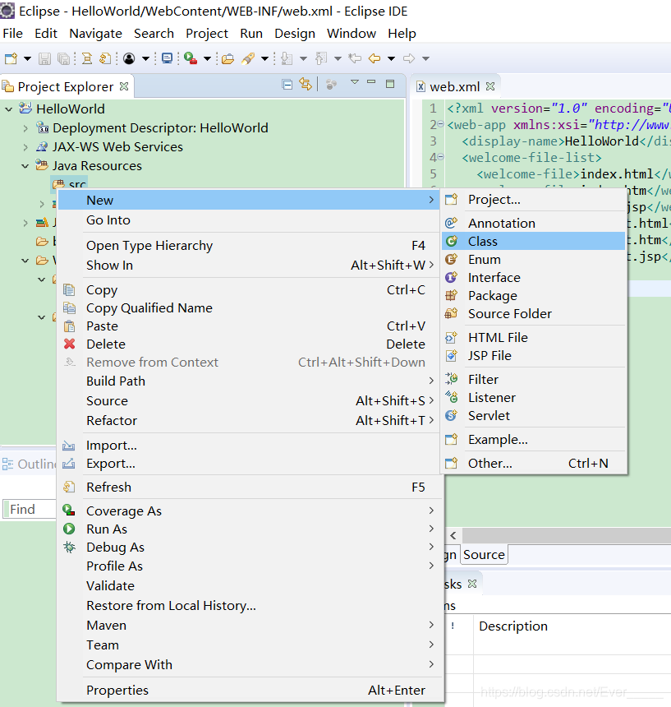Click Collapse All in Project Explorer

tap(287, 85)
